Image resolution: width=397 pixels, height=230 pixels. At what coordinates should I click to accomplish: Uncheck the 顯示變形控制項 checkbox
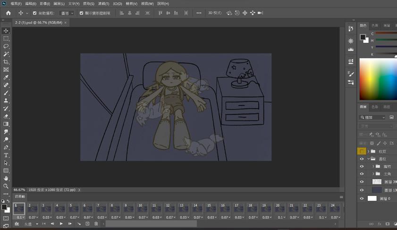click(x=81, y=13)
